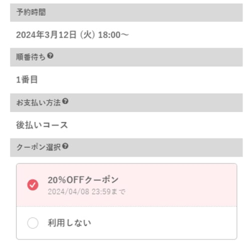Screen dimensions: 250x250
Task: Click the 1番目 queue position value
Action: coord(27,80)
